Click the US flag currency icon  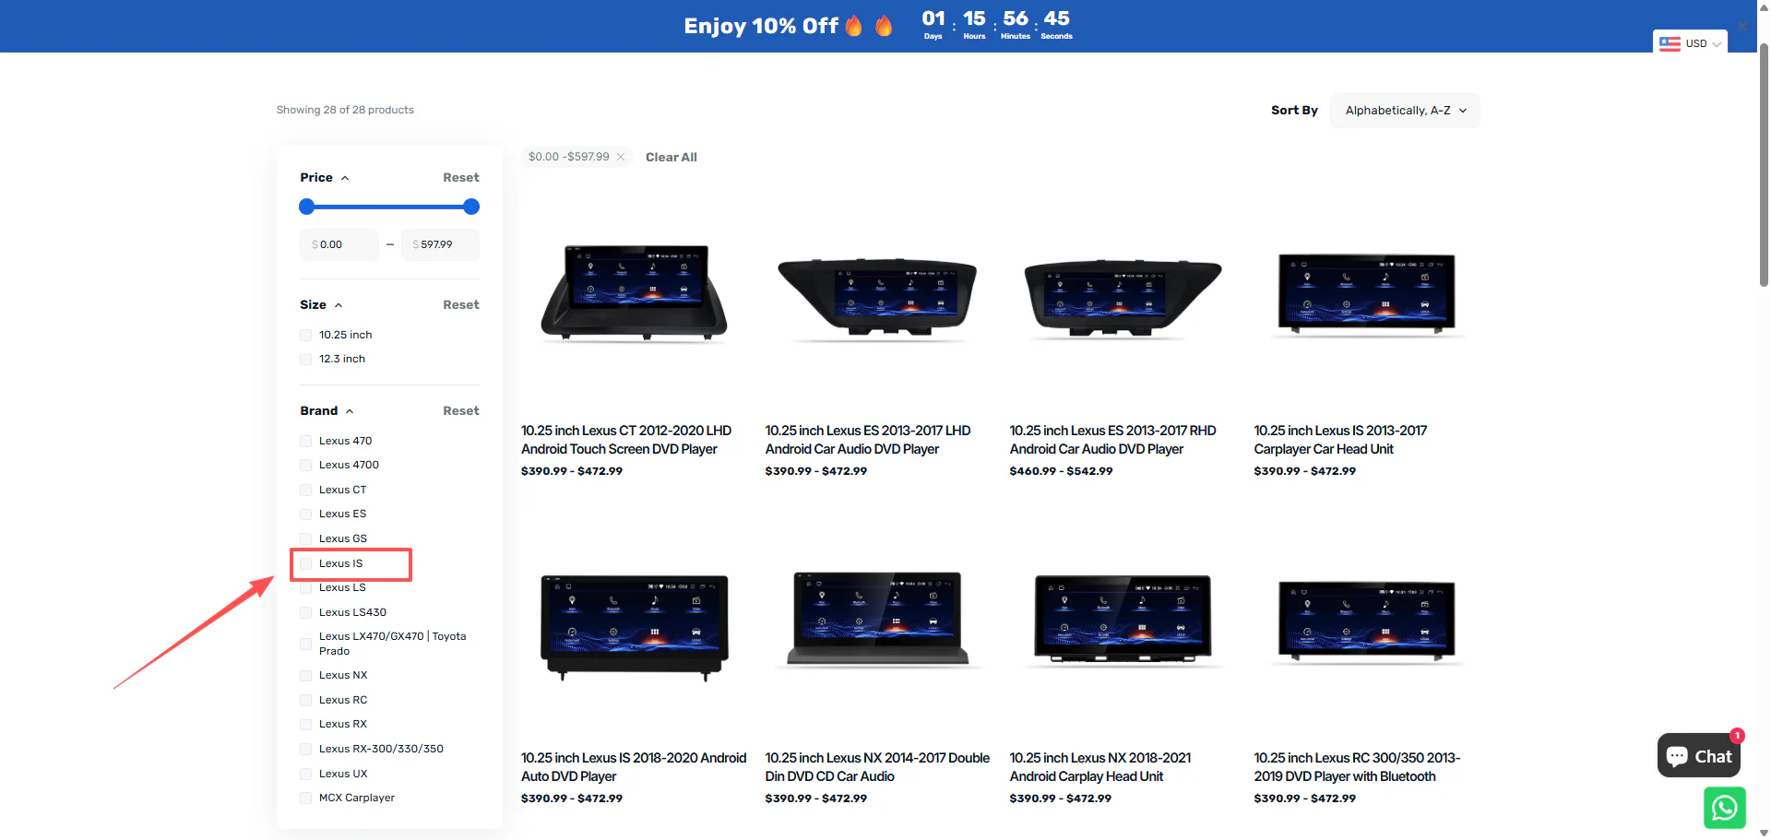(1670, 43)
